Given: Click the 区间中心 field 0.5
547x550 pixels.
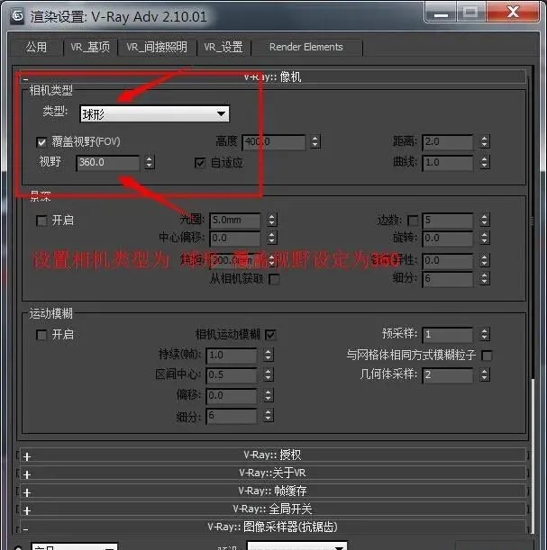Looking at the screenshot, I should [x=232, y=375].
